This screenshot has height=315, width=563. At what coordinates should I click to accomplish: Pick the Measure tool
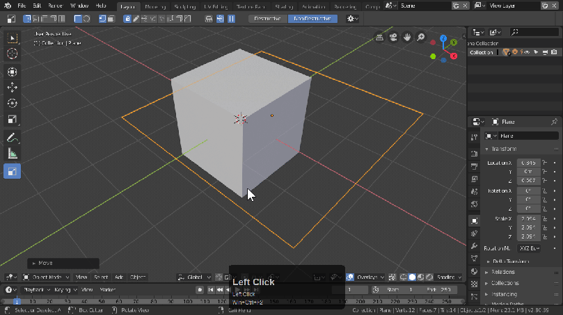coord(13,154)
